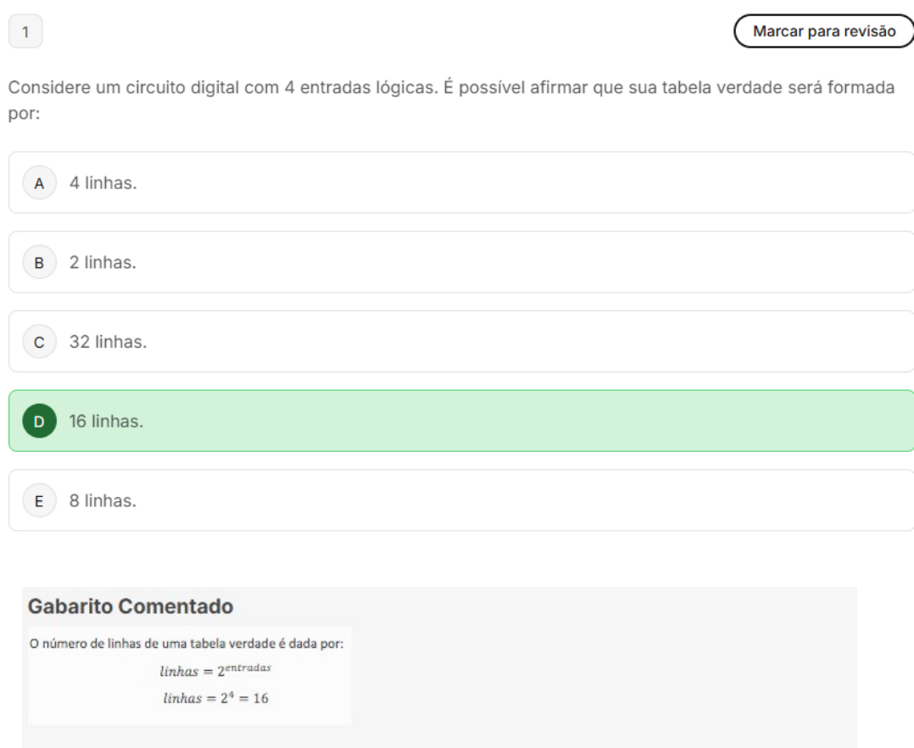Click the sentence "O número de linhas de uma tabela verdade"
The image size is (914, 748).
click(187, 644)
